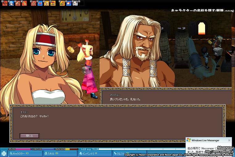Open the クエスト (Q) quest window

(x=130, y=153)
